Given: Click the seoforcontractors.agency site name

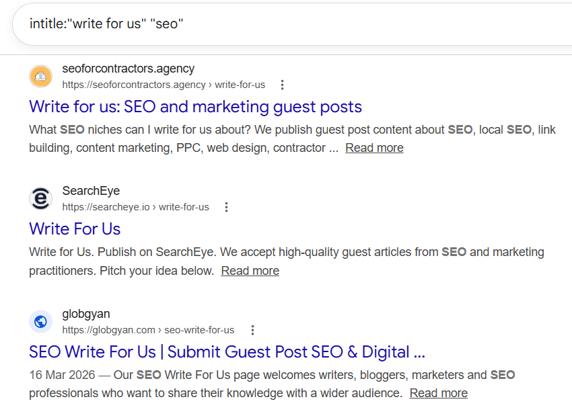Looking at the screenshot, I should (129, 69).
